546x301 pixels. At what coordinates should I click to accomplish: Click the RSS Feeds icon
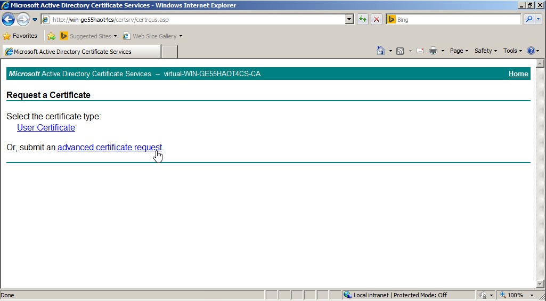coord(400,51)
